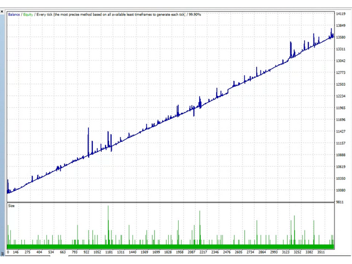The width and height of the screenshot is (352, 264).
Task: Click the 10080 value on vertical axis
Action: 341,191
